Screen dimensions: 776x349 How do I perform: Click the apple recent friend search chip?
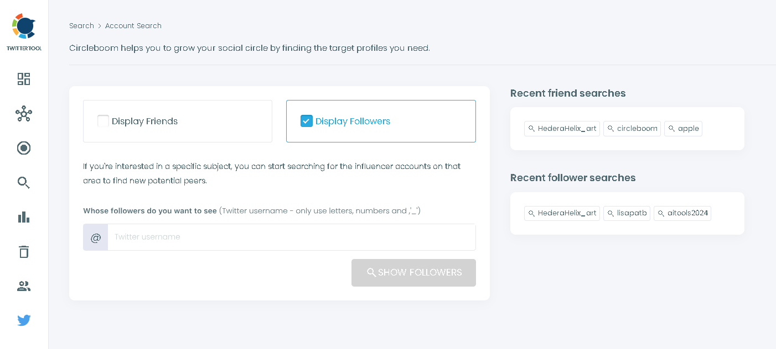point(683,128)
